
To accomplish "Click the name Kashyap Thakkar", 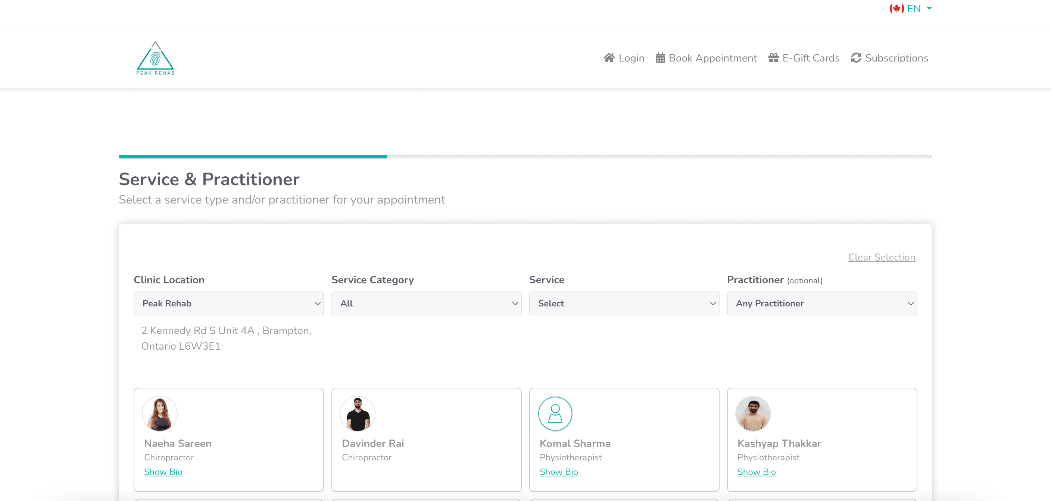I will coord(779,443).
